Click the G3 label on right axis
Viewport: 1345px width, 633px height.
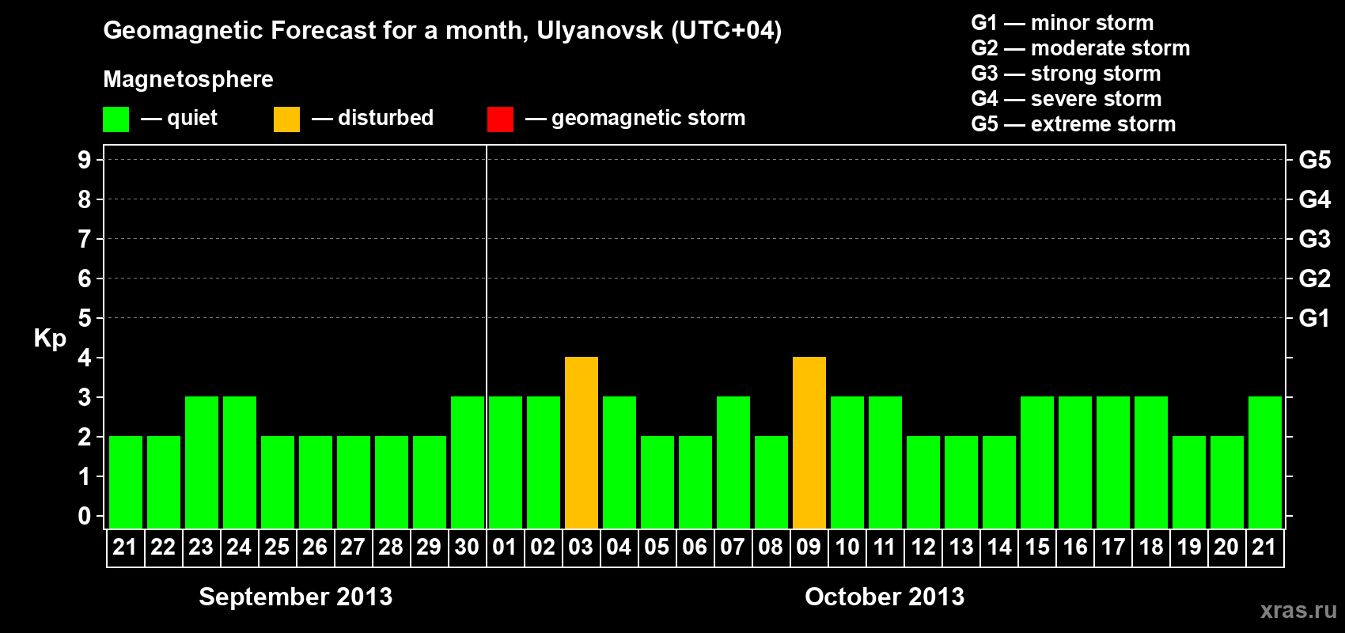[1315, 239]
